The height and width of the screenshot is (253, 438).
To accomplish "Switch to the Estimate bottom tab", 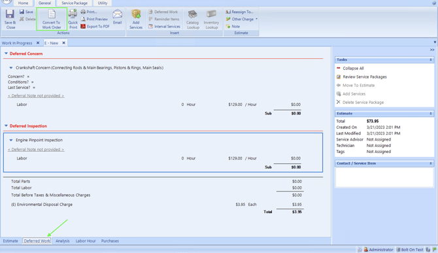I will [x=10, y=241].
